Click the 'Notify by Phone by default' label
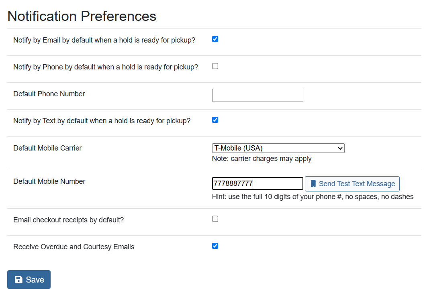This screenshot has width=425, height=293. pyautogui.click(x=106, y=67)
